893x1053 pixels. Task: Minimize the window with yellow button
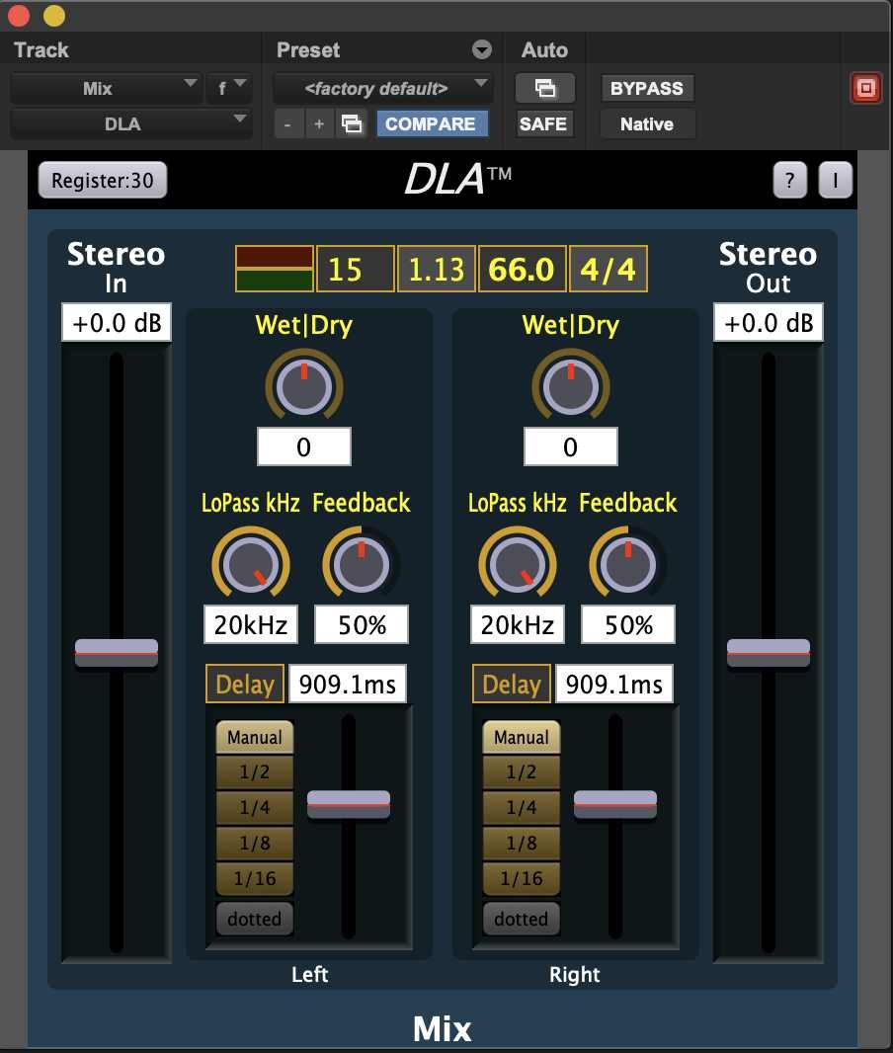click(54, 16)
